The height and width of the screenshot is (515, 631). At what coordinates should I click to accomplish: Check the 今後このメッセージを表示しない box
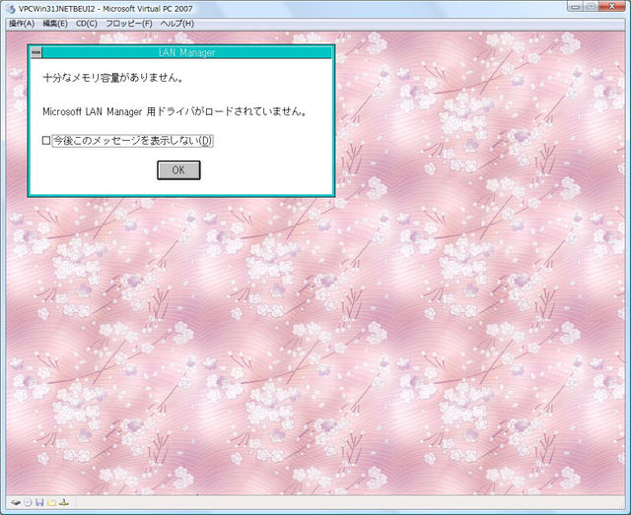coord(46,140)
